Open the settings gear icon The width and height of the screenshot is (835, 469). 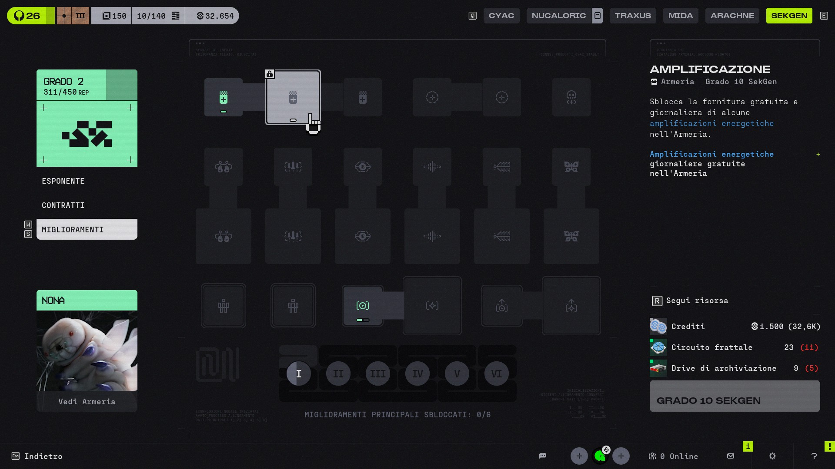pyautogui.click(x=772, y=456)
